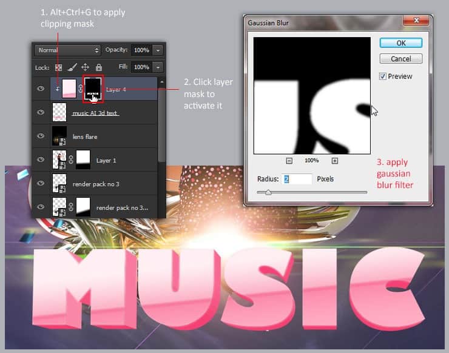Hide the render pack no 3 layer
This screenshot has width=449, height=353.
click(41, 183)
